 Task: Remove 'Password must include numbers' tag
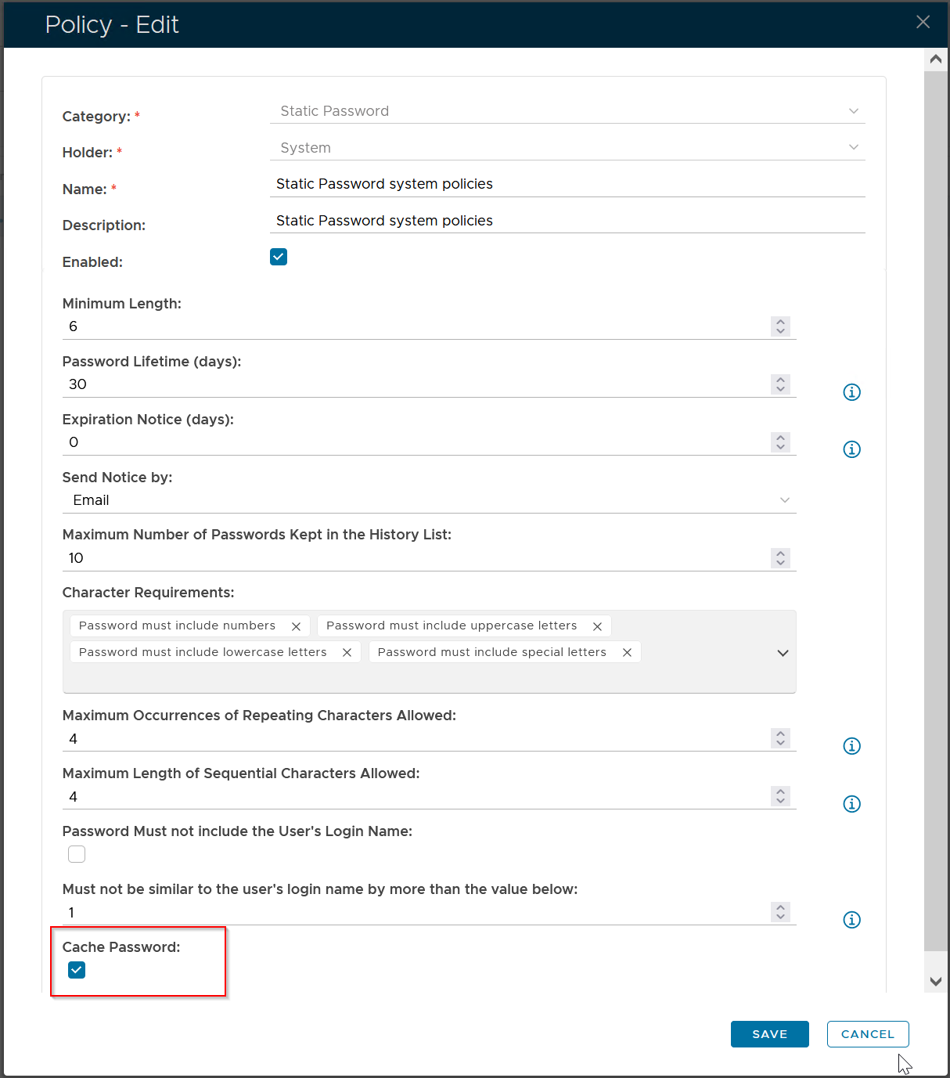tap(296, 626)
